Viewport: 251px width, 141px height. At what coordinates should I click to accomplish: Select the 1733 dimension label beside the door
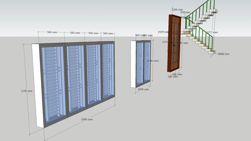pos(165,42)
